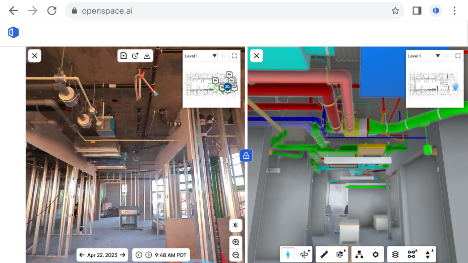Click the 3D marker on the minimap

tap(227, 87)
